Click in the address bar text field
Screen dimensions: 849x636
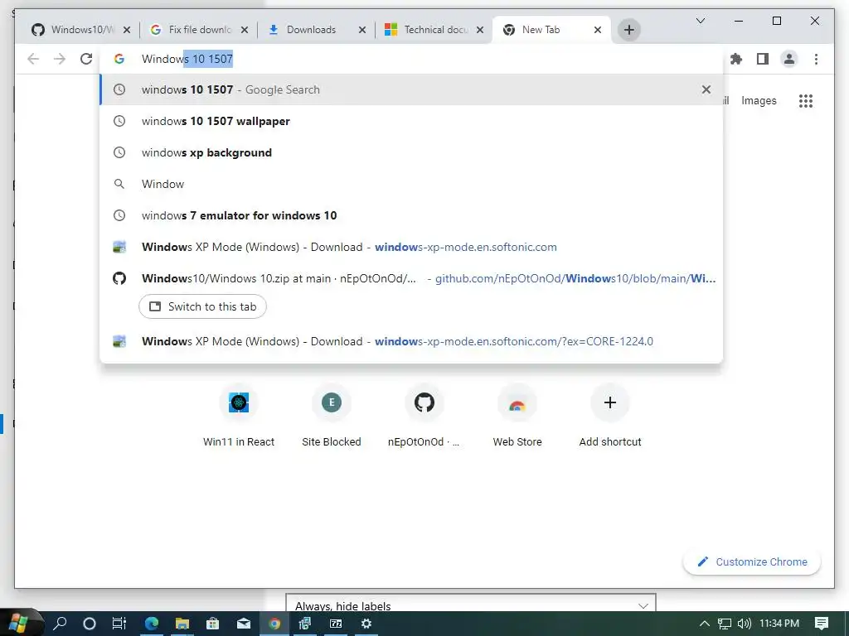pos(411,59)
